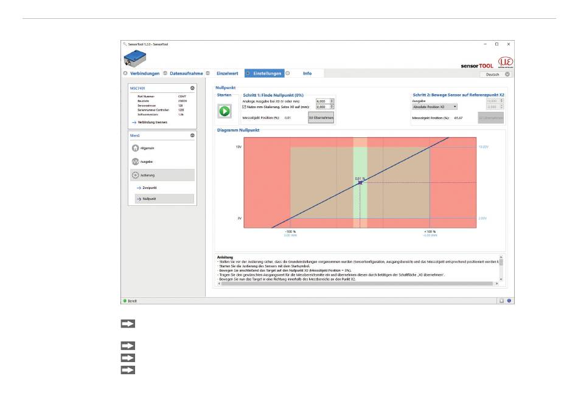The height and width of the screenshot is (404, 578).
Task: Click the Ausgabe waveform icon
Action: [x=135, y=162]
